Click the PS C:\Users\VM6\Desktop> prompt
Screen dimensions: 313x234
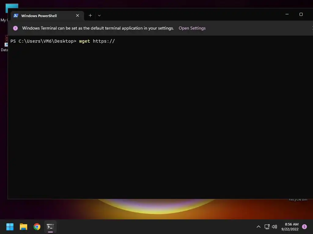[x=43, y=41]
